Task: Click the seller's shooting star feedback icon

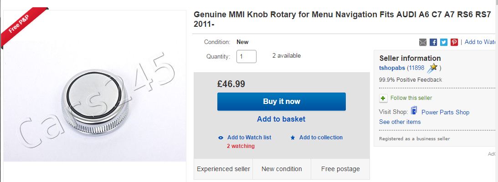Action: click(433, 68)
